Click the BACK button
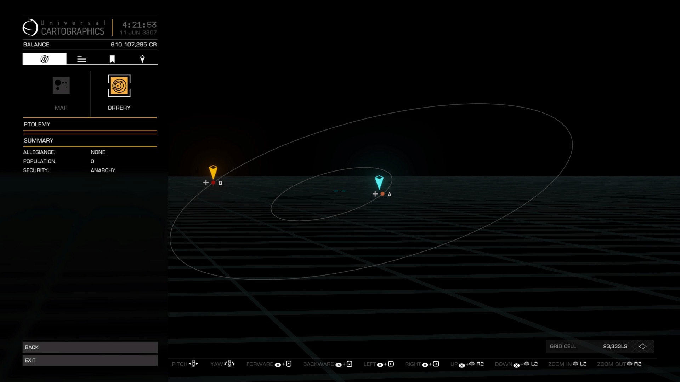Viewport: 680px width, 382px height. click(90, 347)
